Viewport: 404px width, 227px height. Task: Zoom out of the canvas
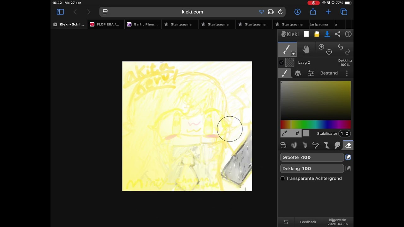point(329,52)
